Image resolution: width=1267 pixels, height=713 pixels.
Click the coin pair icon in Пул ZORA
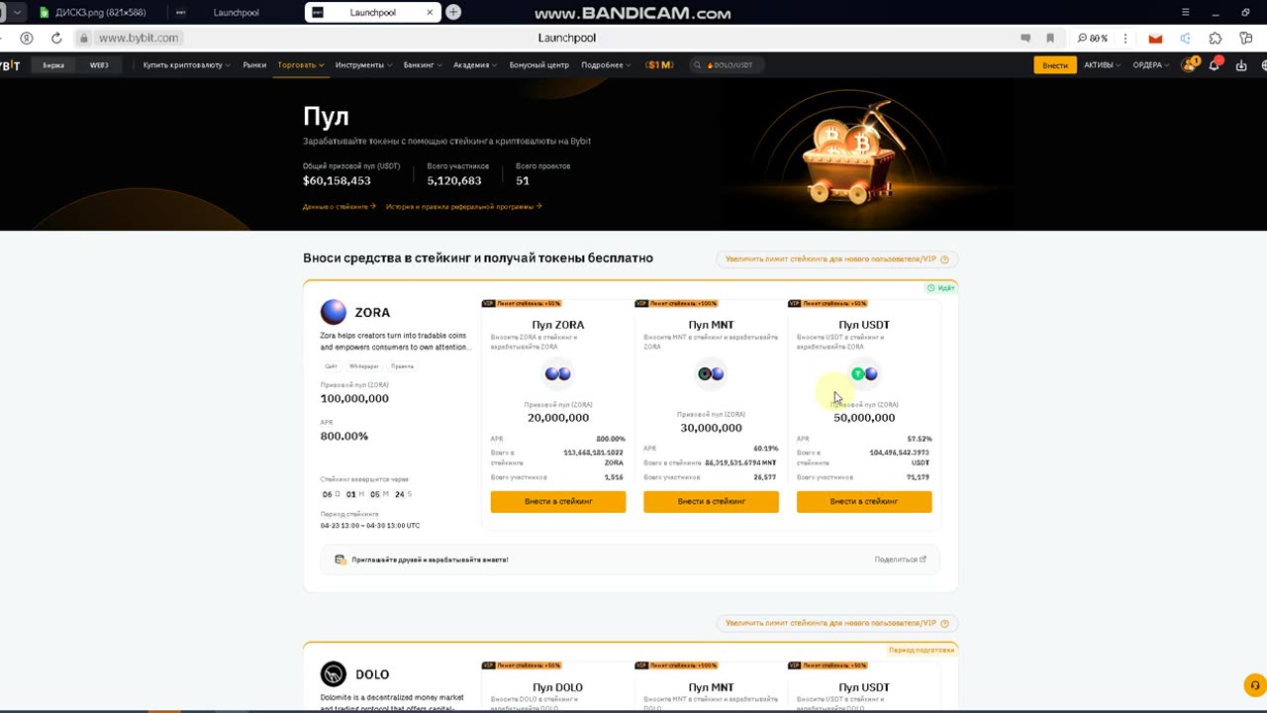pyautogui.click(x=558, y=373)
